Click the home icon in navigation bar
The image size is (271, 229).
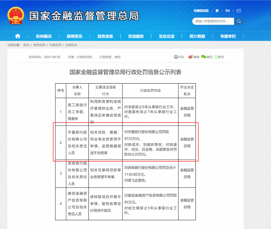[17, 36]
